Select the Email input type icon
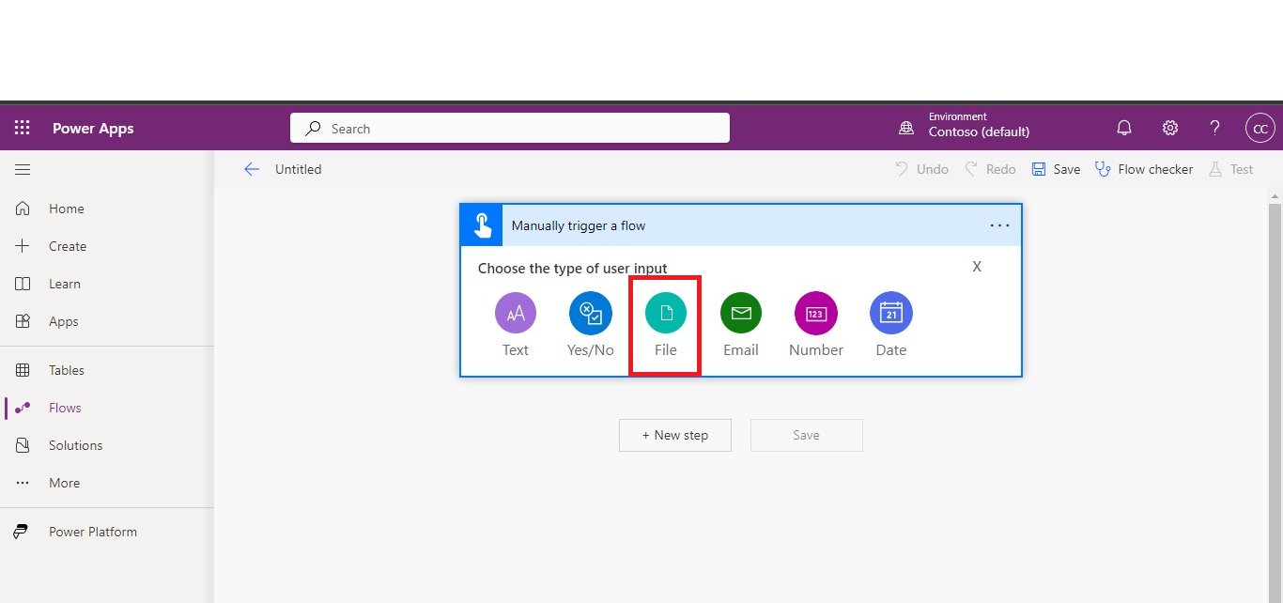1283x603 pixels. (x=740, y=314)
